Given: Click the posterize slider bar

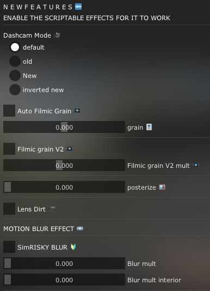Looking at the screenshot, I should point(64,187).
